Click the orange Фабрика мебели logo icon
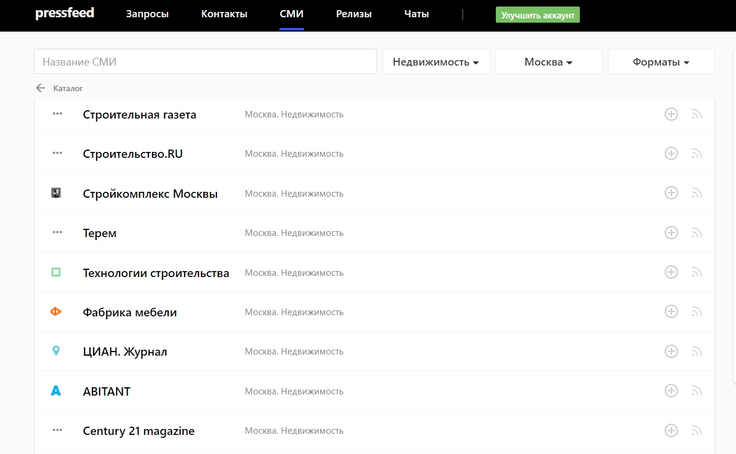 pyautogui.click(x=56, y=312)
